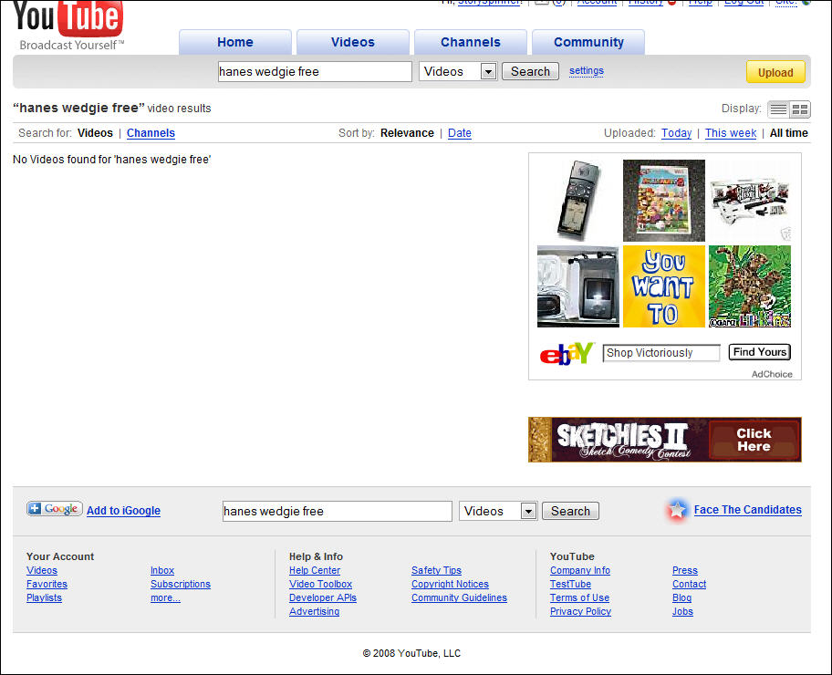
Task: Click the remote control ad thumbnail
Action: point(578,200)
